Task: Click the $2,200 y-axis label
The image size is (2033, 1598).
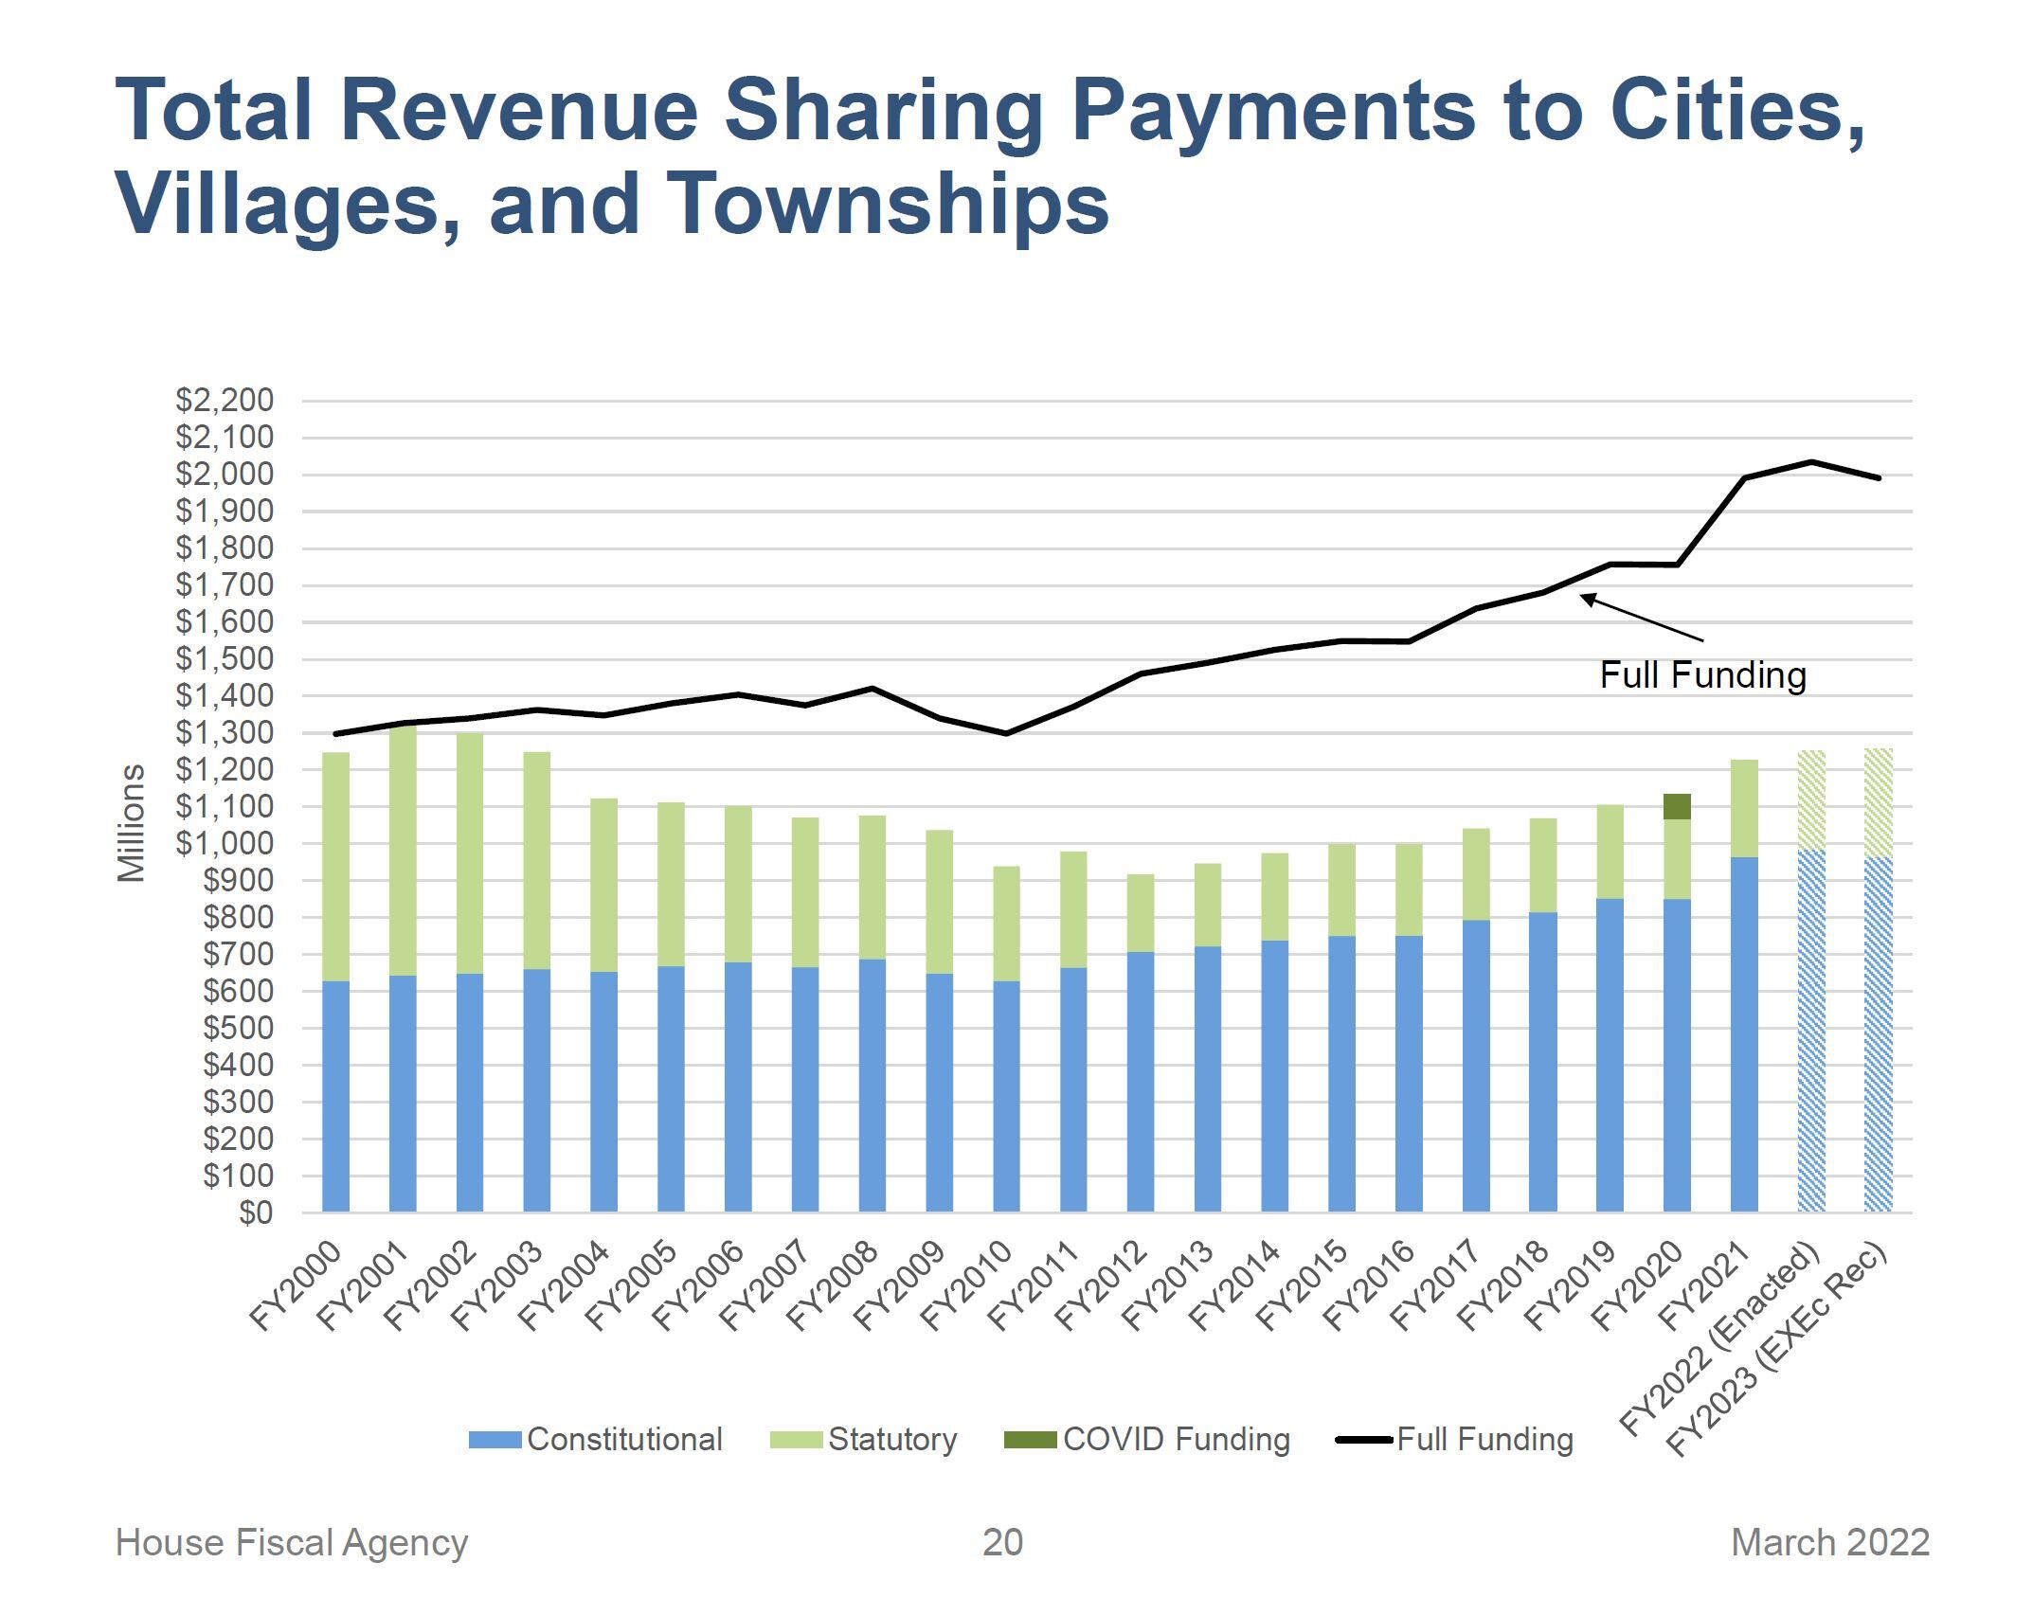Action: pyautogui.click(x=225, y=401)
